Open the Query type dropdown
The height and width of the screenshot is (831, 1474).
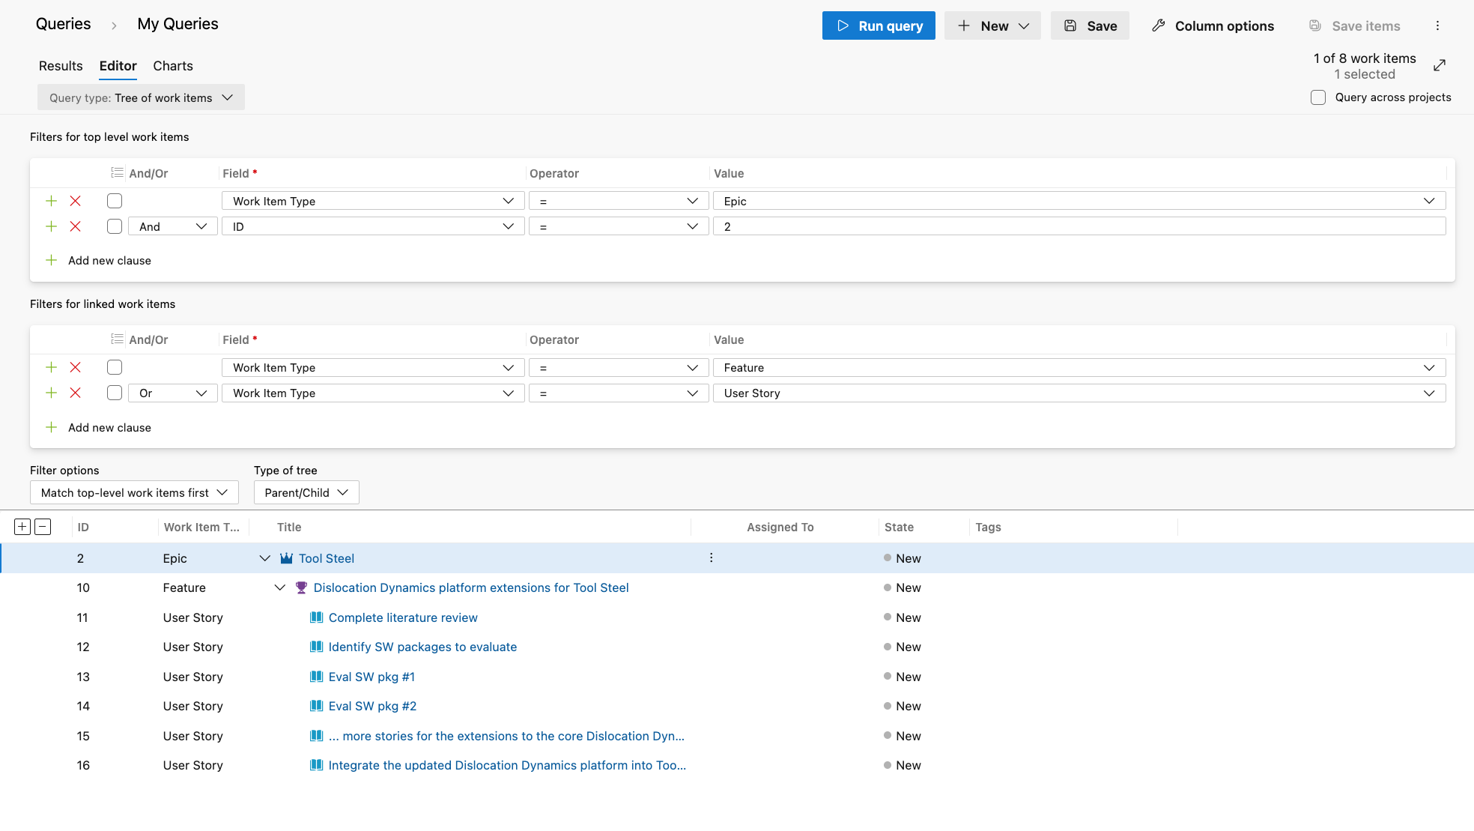click(141, 97)
